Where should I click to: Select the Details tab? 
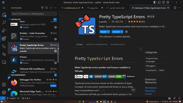pos(79,45)
